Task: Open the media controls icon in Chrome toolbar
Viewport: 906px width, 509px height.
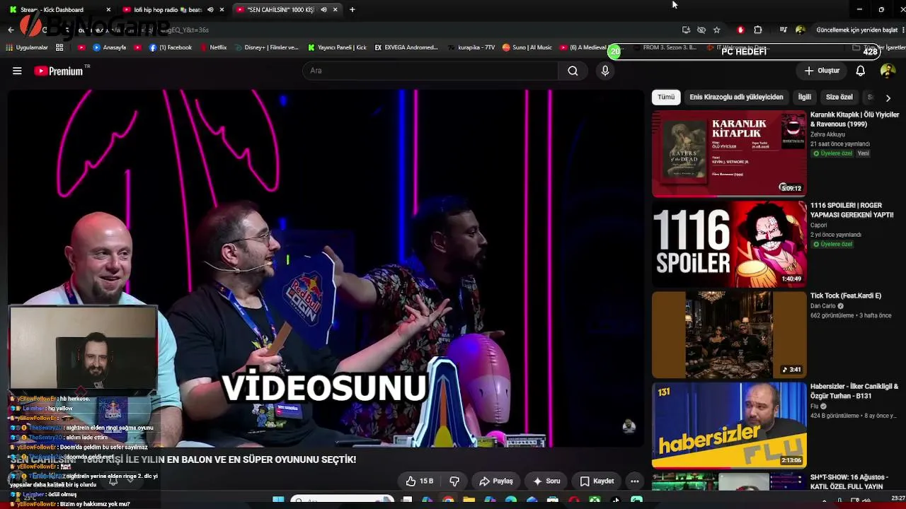Action: coord(784,30)
